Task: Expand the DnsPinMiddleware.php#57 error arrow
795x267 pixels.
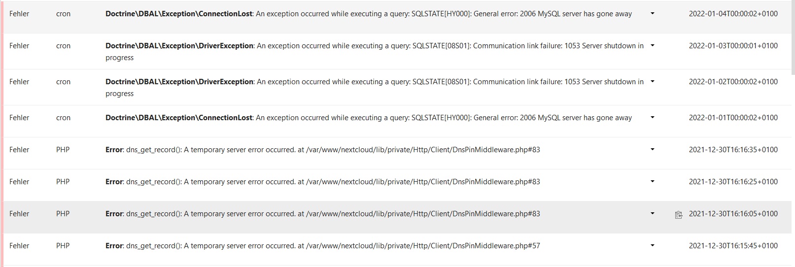Action: pyautogui.click(x=653, y=245)
